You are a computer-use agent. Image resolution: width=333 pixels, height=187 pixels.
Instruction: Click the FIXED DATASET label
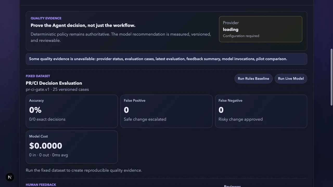pos(38,76)
